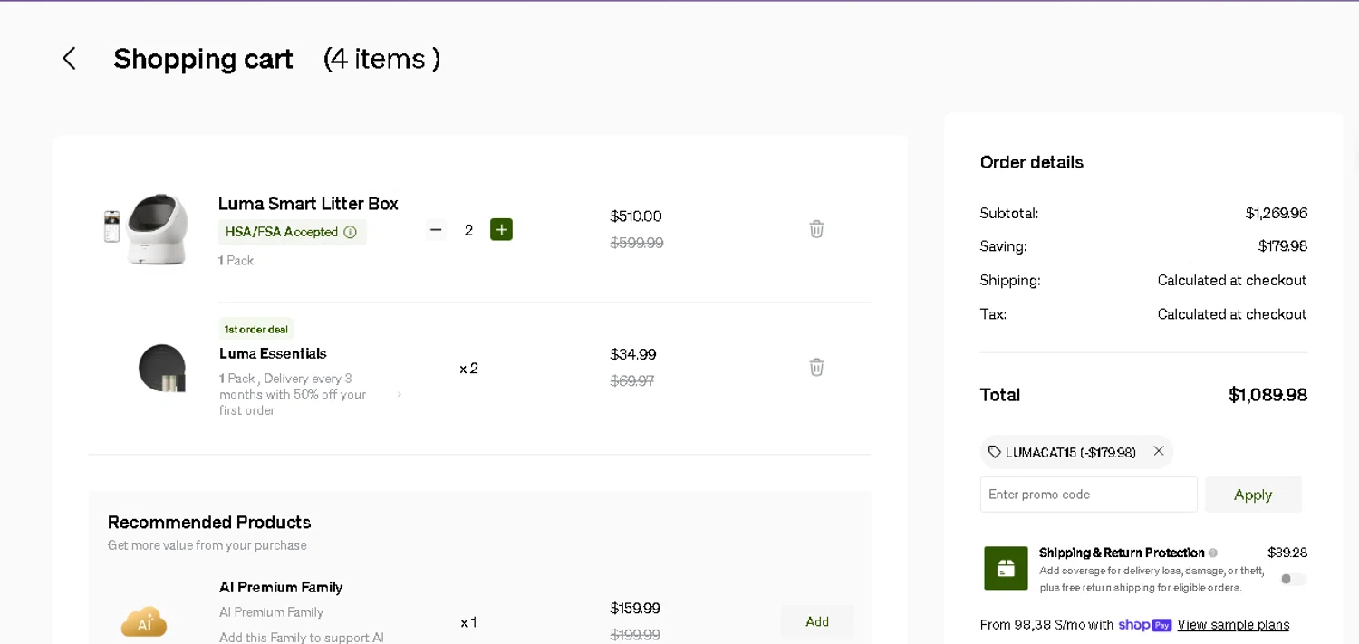Apply the promo code
1359x644 pixels.
point(1253,495)
